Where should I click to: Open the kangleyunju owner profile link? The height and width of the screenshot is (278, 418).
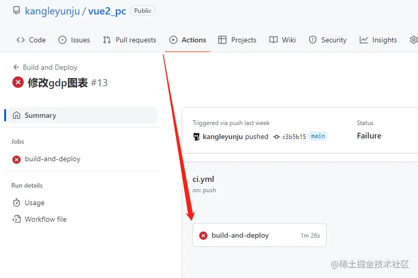click(x=52, y=11)
